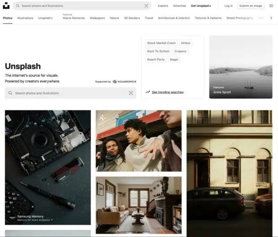
Task: Click Get Unsplash+ link
Action: pyautogui.click(x=201, y=6)
